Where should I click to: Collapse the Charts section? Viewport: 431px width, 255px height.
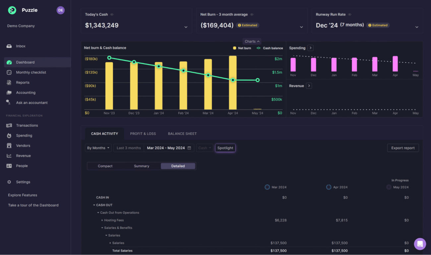(x=252, y=41)
